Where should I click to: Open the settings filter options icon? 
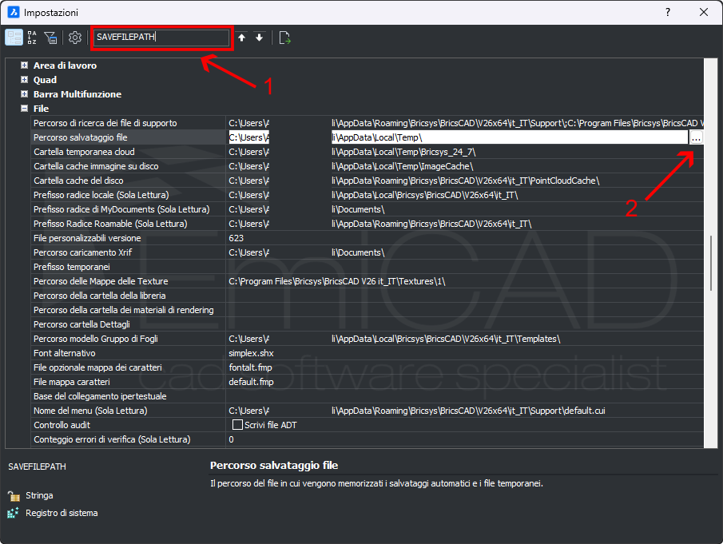(50, 38)
